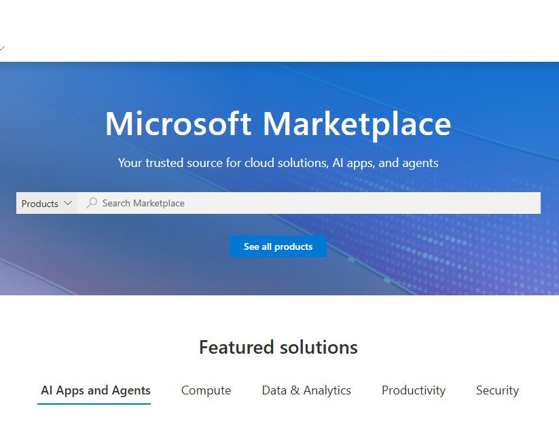Select the search icon inside Marketplace search
Screen dimensions: 559x425
pos(91,203)
